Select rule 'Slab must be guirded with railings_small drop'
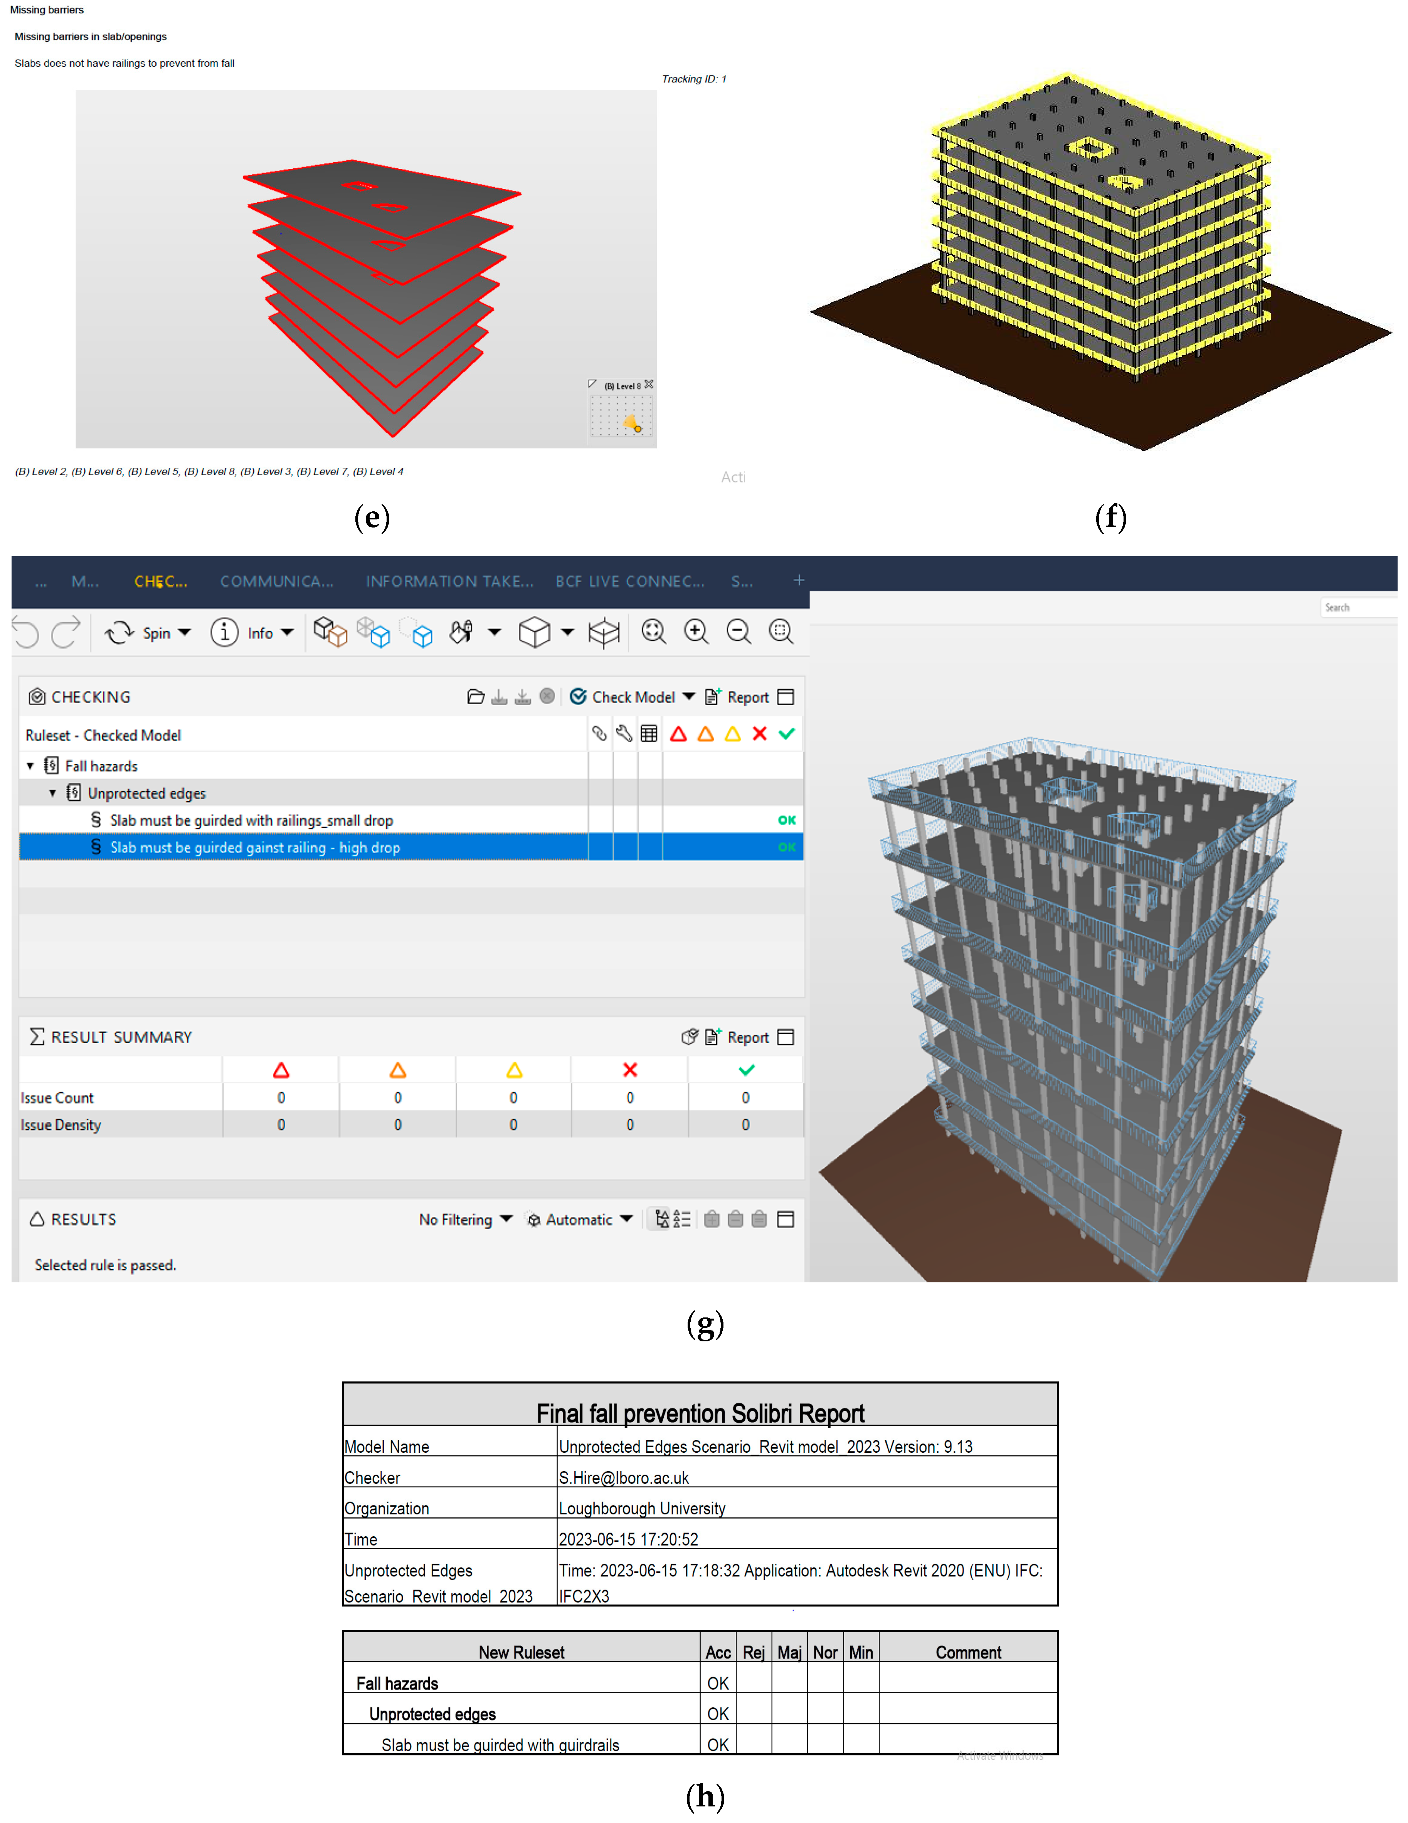The height and width of the screenshot is (1823, 1408). tap(251, 820)
